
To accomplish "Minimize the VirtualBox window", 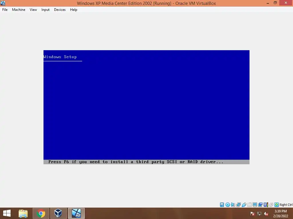I will tap(268, 3).
